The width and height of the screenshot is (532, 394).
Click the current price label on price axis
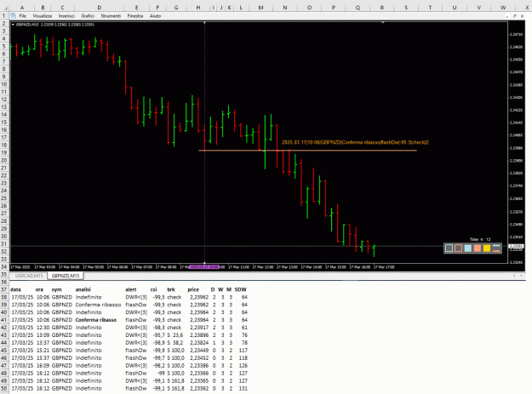tap(517, 246)
